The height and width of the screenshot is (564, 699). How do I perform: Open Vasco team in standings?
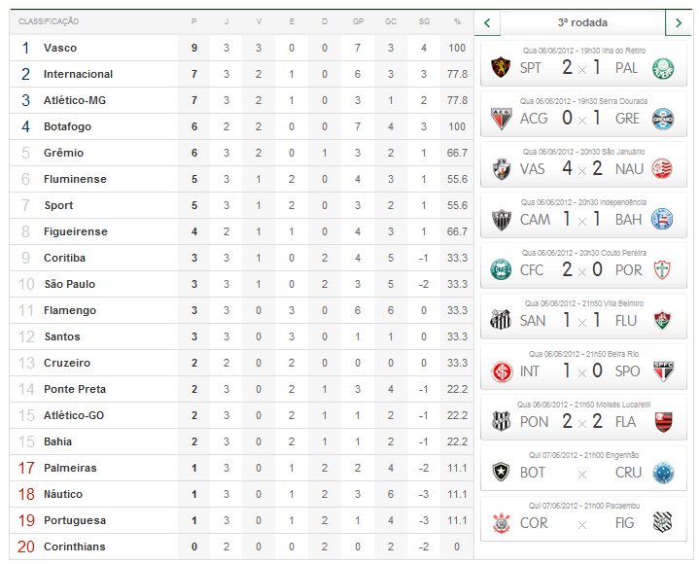(x=60, y=48)
